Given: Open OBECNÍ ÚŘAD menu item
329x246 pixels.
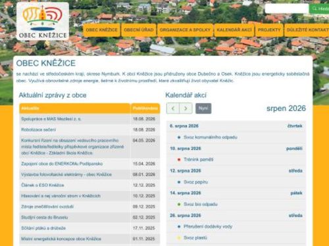Looking at the screenshot, I should (139, 30).
